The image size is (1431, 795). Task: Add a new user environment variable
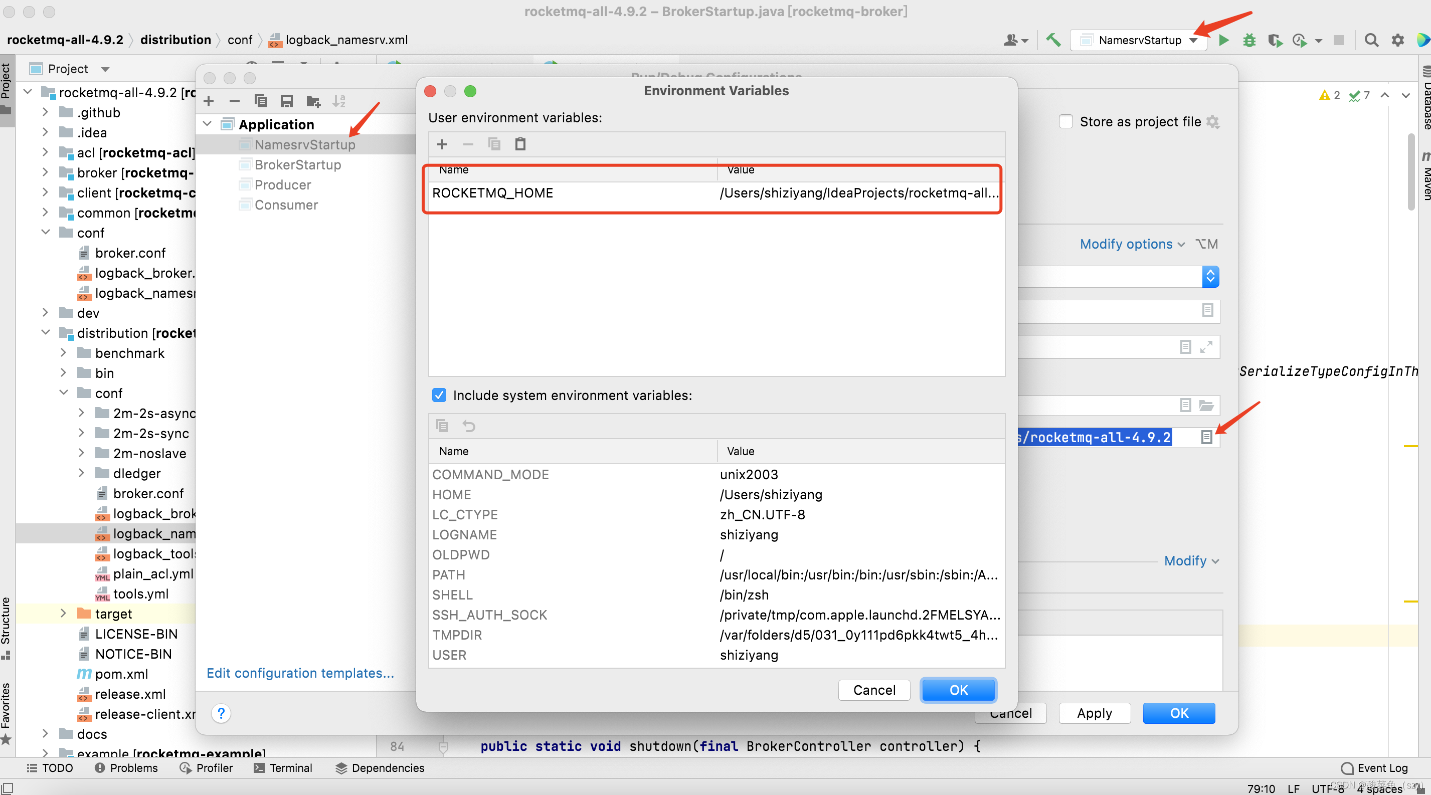pyautogui.click(x=442, y=144)
